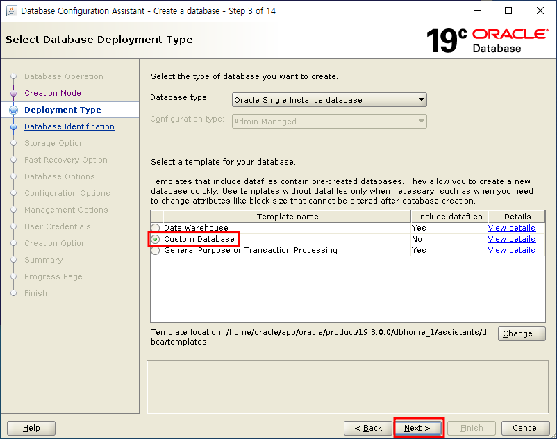
Task: Click the User Credentials step label
Action: click(57, 226)
